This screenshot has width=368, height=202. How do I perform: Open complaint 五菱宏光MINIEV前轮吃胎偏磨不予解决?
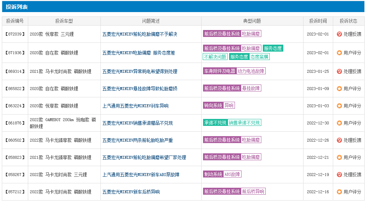(140, 34)
